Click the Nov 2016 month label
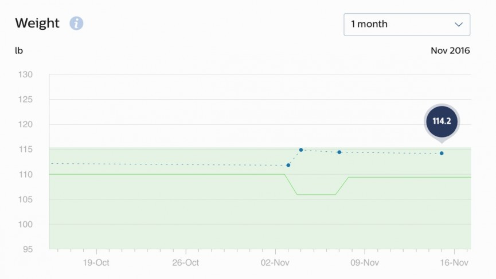The width and height of the screenshot is (496, 279). tap(450, 50)
